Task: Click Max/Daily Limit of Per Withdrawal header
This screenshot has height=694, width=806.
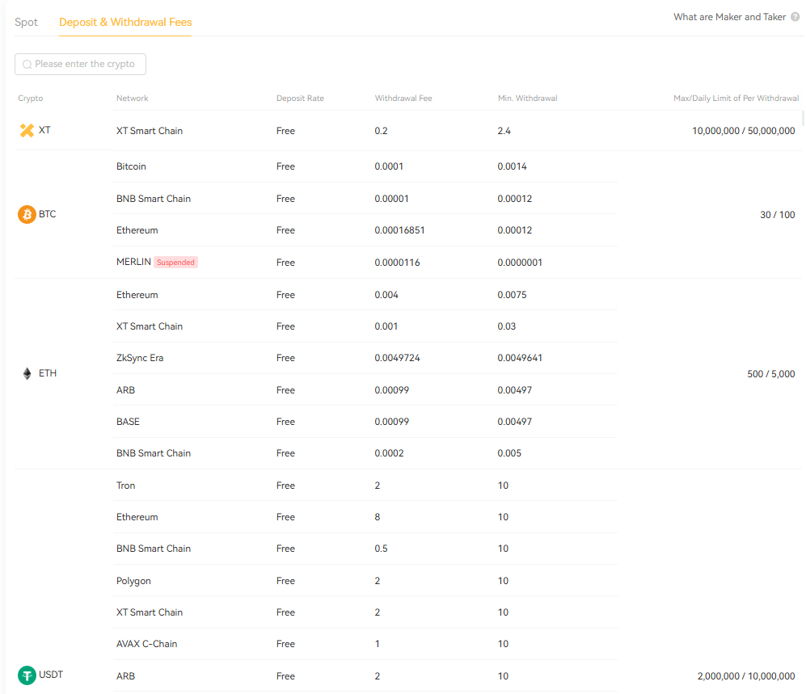Action: click(736, 98)
